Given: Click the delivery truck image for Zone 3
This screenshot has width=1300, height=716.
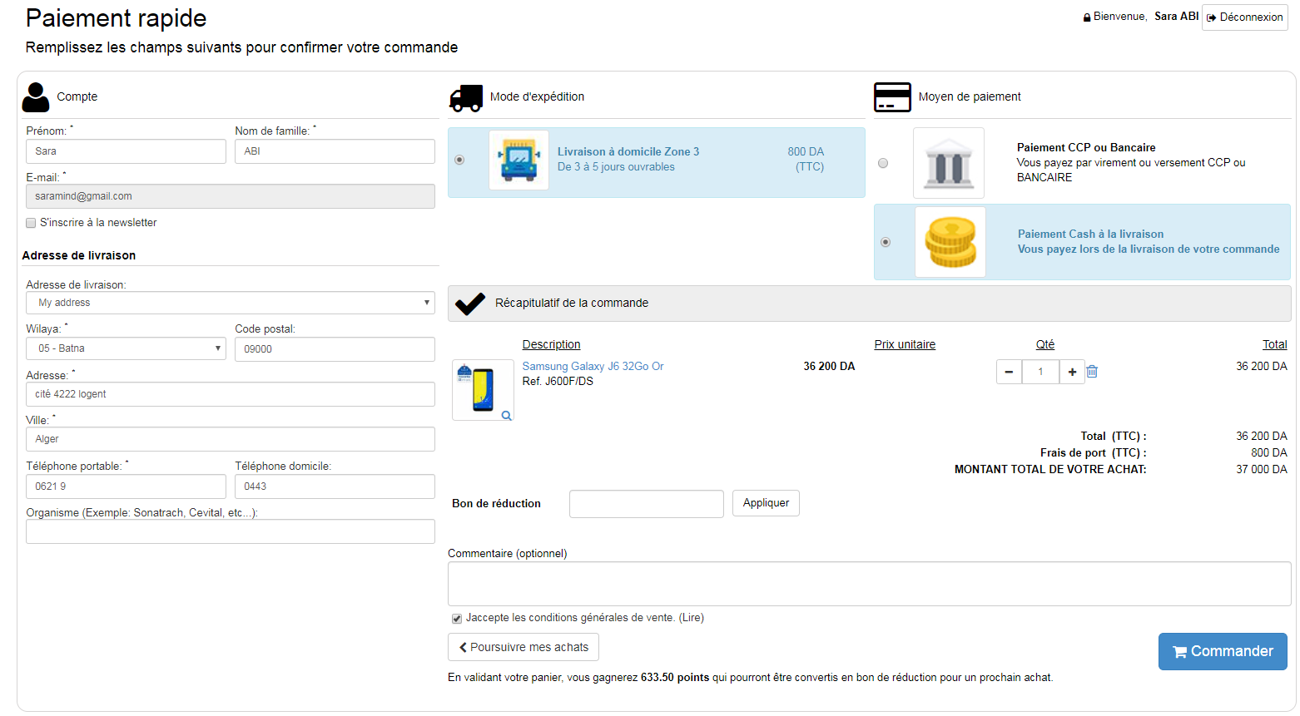Looking at the screenshot, I should (x=519, y=160).
